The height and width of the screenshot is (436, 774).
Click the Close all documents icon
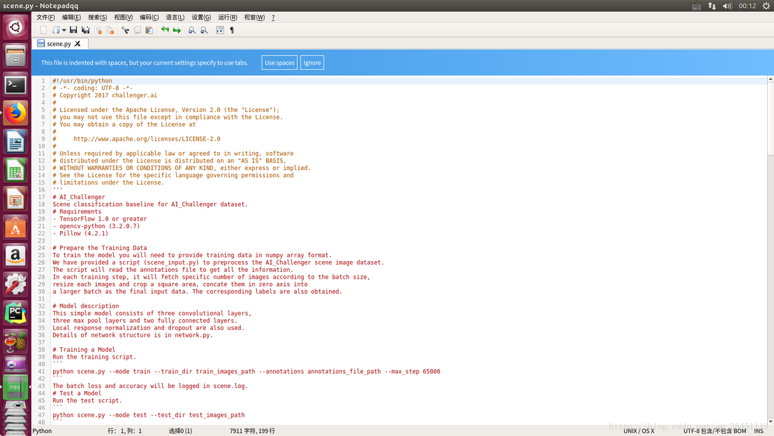pos(110,30)
